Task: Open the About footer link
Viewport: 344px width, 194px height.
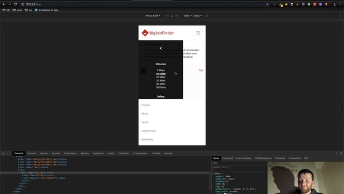Action: tap(145, 114)
